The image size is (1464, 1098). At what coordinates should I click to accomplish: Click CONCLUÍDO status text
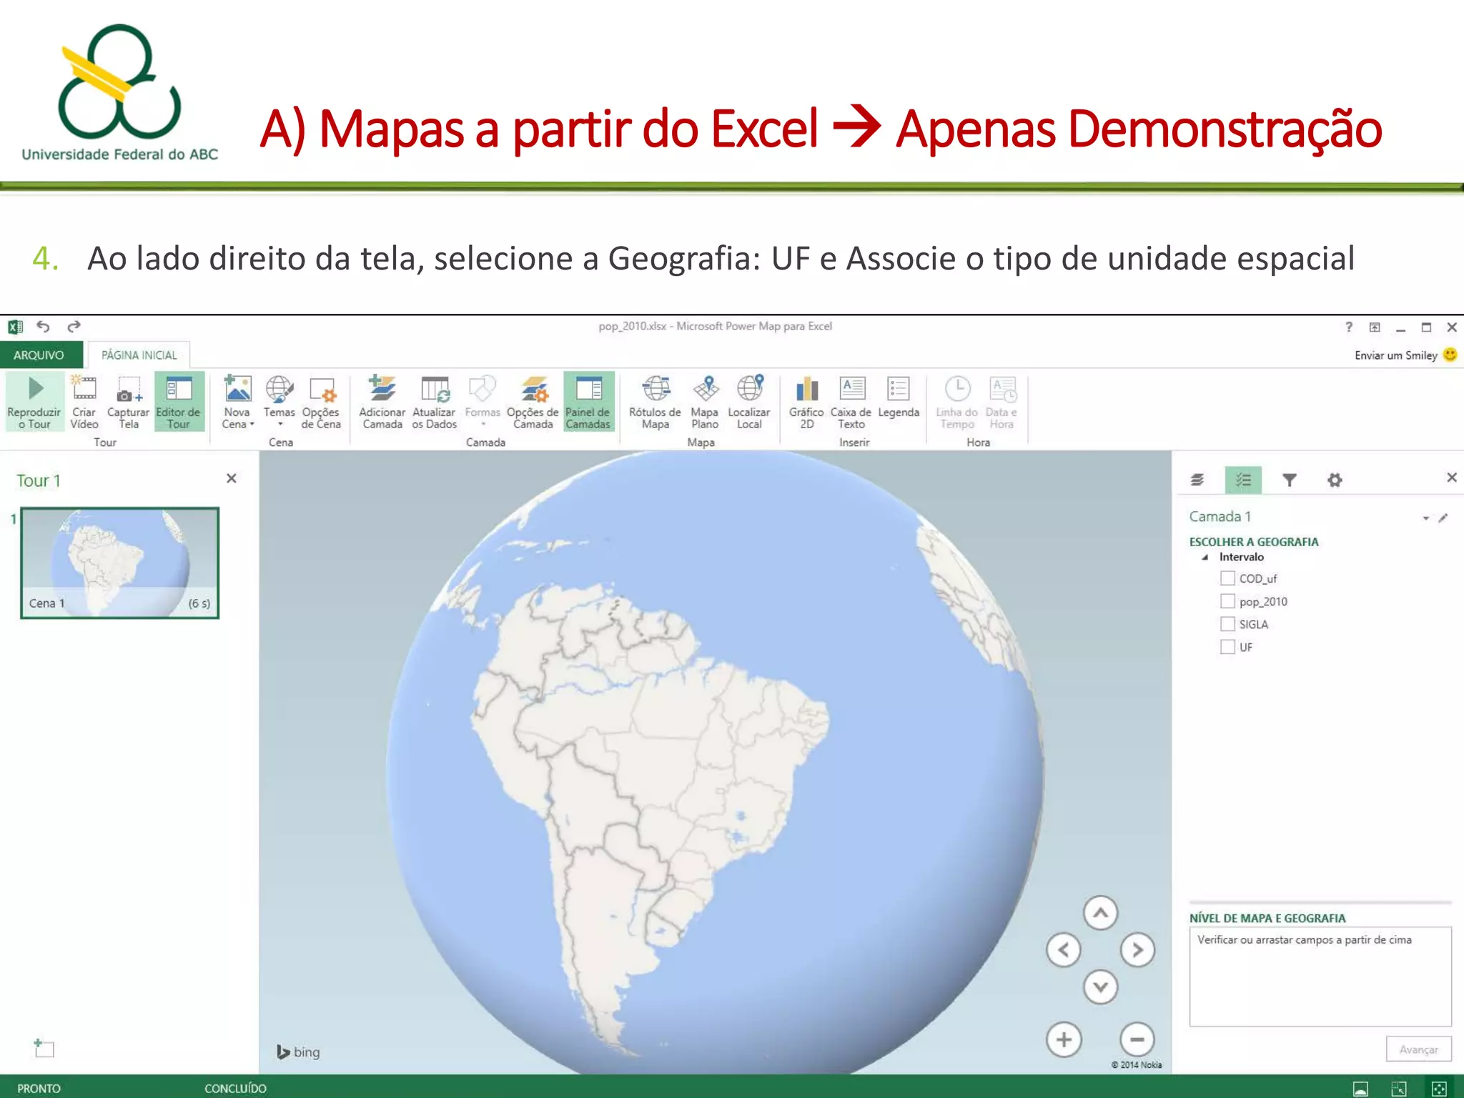click(235, 1088)
